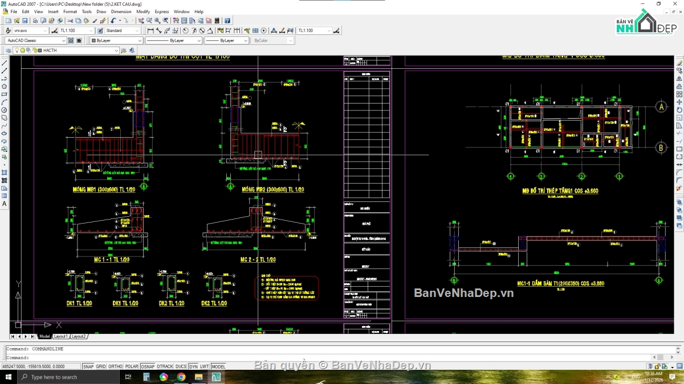Screen dimensions: 684x384
Task: Open the Modify menu
Action: point(143,11)
